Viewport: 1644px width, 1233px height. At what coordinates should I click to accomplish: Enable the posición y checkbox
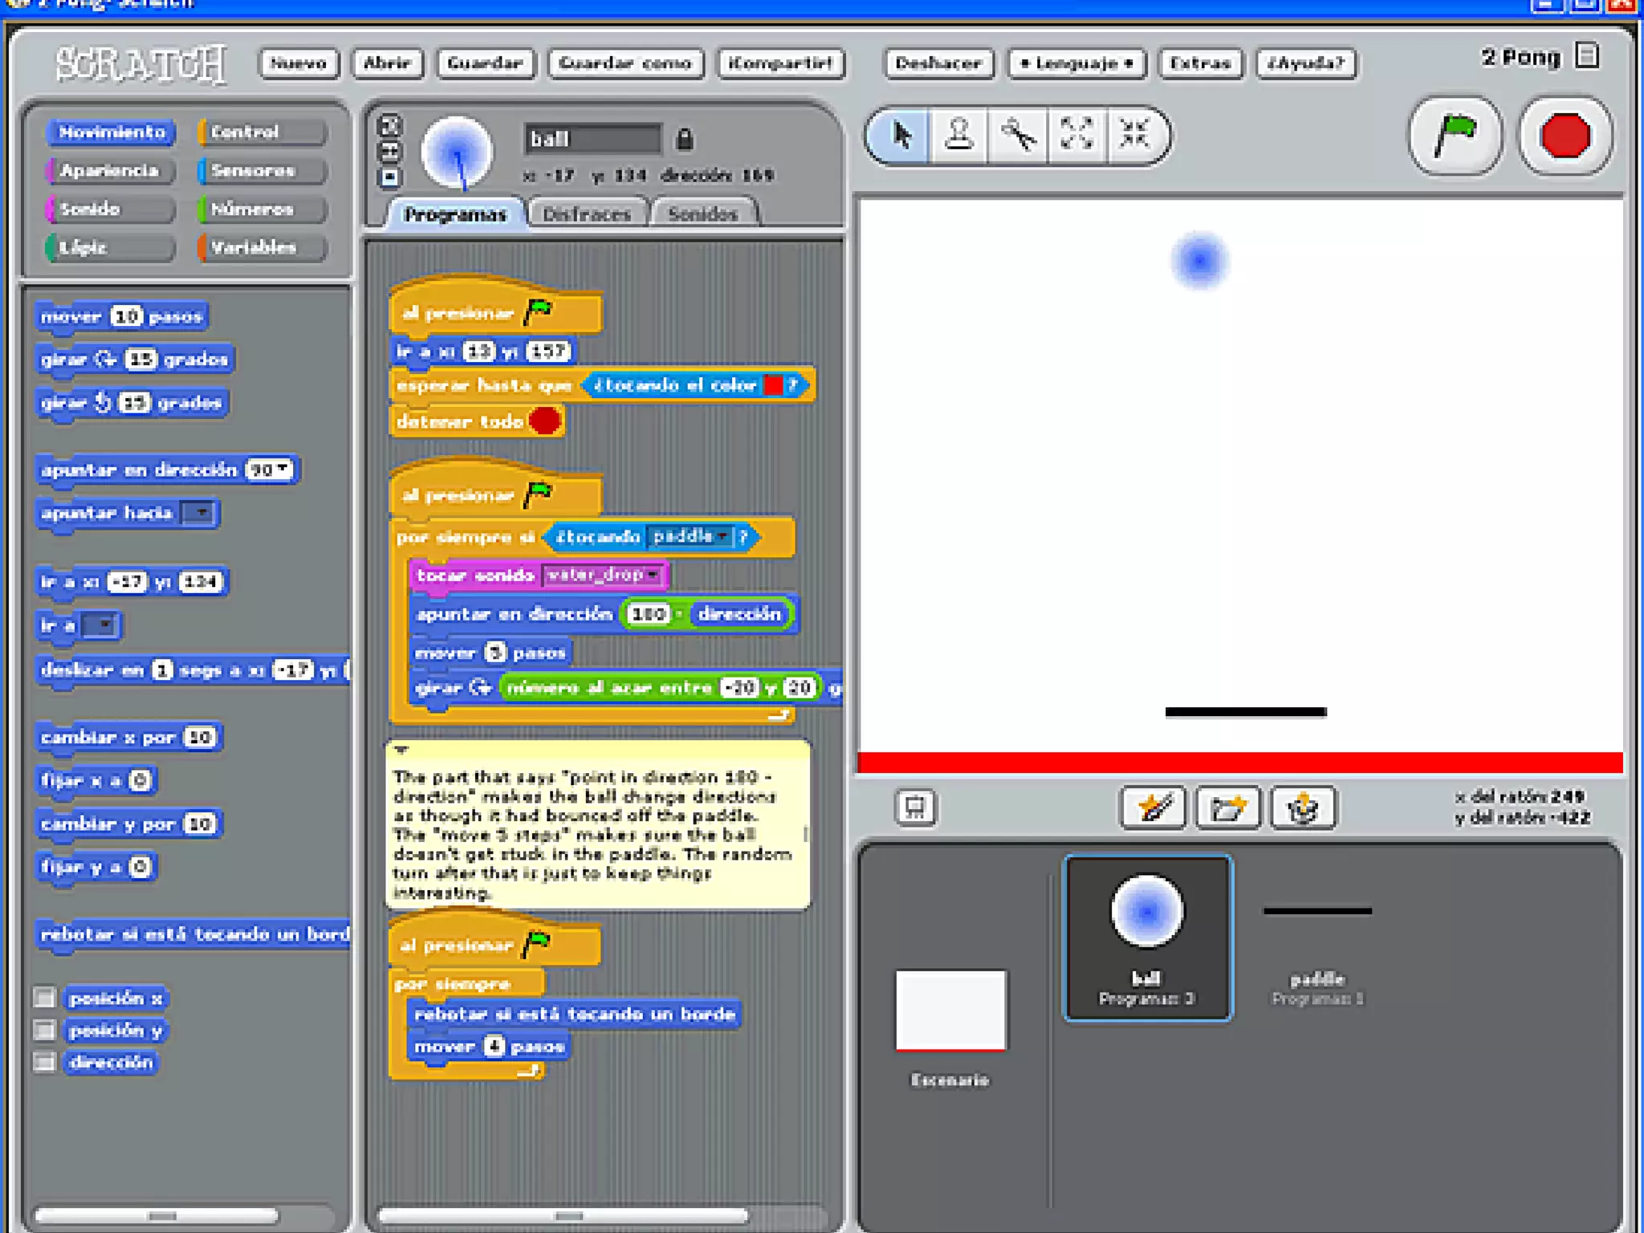(45, 1030)
